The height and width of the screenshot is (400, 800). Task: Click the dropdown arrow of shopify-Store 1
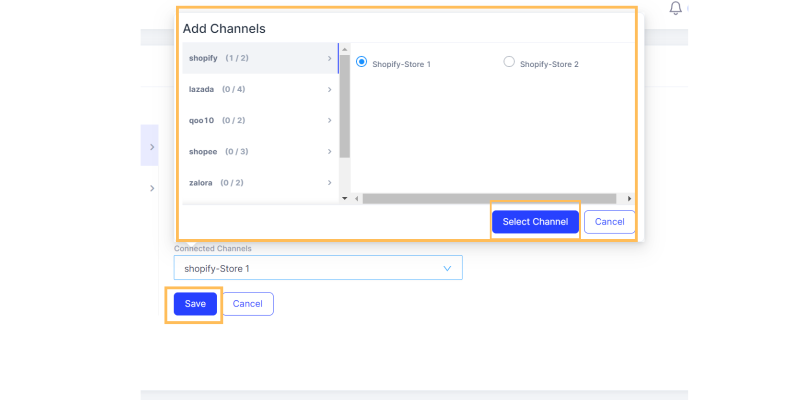447,268
